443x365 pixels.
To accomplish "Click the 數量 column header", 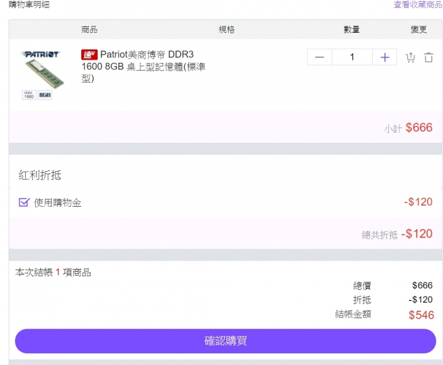I will 352,30.
